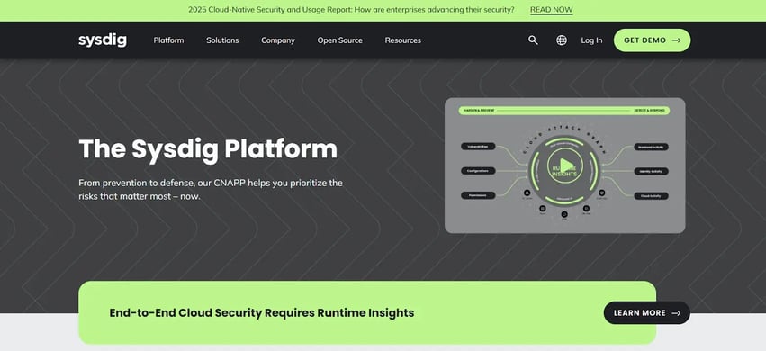
Task: Open the search magnifier icon
Action: coord(533,40)
